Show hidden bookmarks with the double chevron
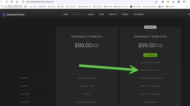Screen dimensions: 190x106 point(187,7)
